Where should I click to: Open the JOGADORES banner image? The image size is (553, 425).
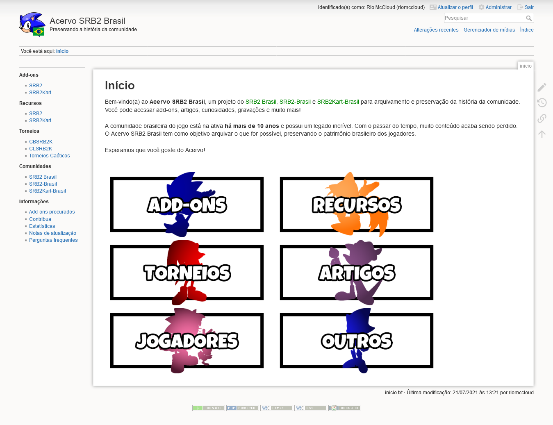(187, 341)
